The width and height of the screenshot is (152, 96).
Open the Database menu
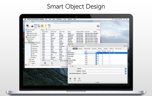pos(59,19)
